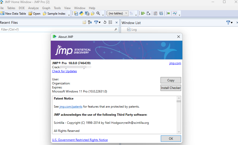This screenshot has height=145, width=238.
Task: Click the Distribution green bars icon
Action: [143, 13]
